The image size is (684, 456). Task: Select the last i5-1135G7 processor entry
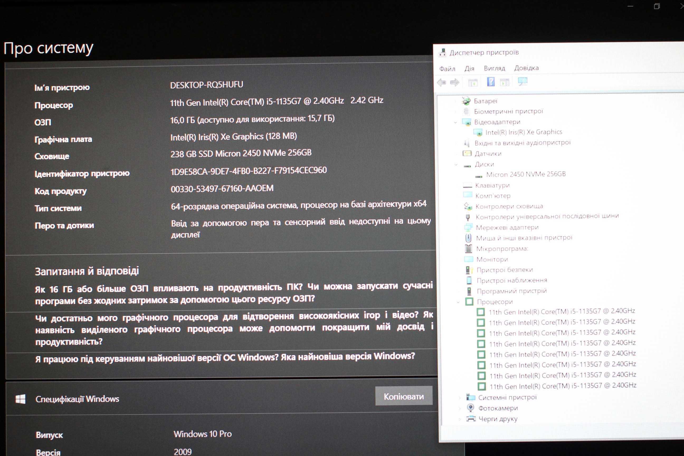point(563,386)
